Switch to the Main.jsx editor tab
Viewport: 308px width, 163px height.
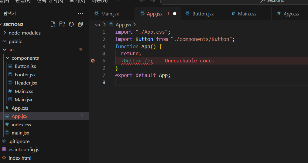tap(112, 14)
